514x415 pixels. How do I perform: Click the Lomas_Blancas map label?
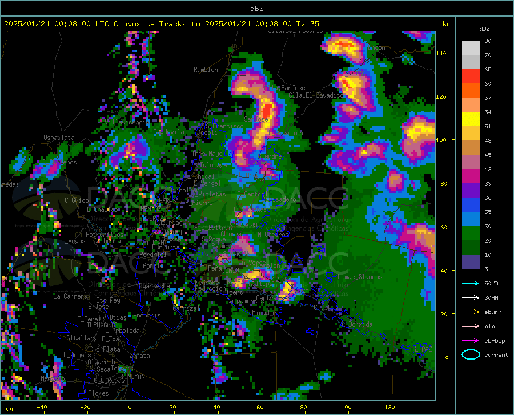coord(360,277)
